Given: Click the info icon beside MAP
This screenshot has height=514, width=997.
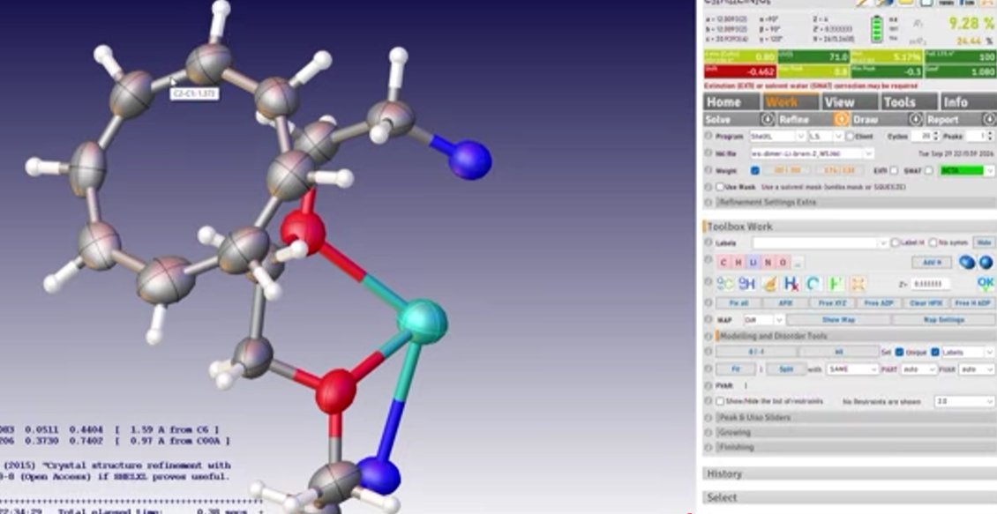Looking at the screenshot, I should [x=708, y=319].
